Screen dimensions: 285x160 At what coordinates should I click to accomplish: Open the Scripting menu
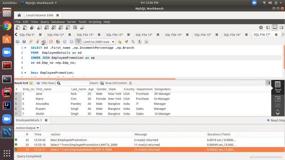95,22
